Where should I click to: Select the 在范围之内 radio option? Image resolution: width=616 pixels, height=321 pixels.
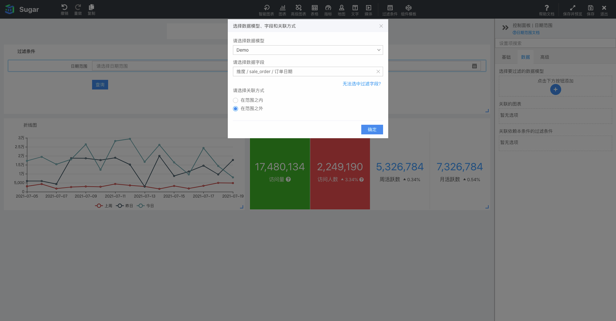236,100
